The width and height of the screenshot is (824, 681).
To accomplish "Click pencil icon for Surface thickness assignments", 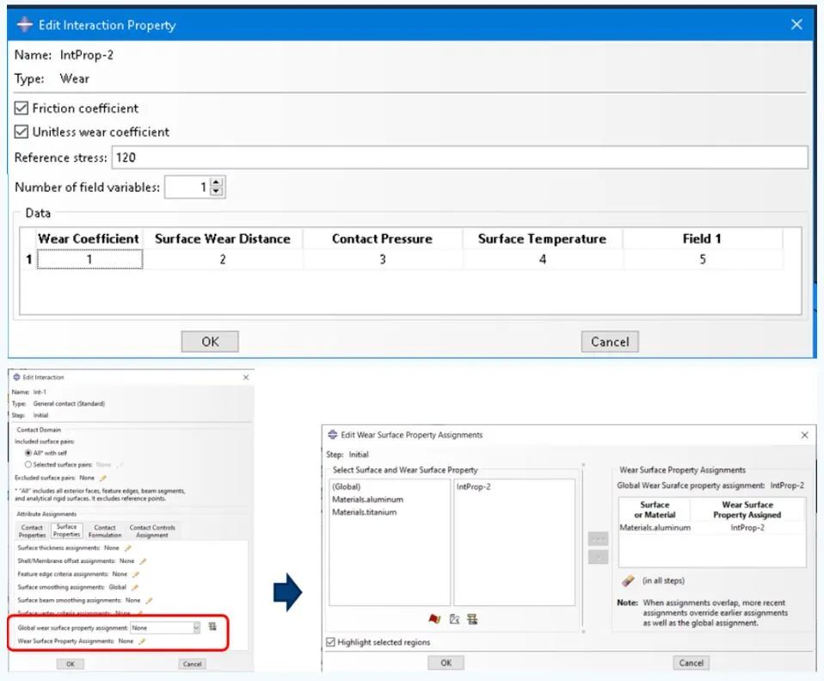I will click(127, 548).
